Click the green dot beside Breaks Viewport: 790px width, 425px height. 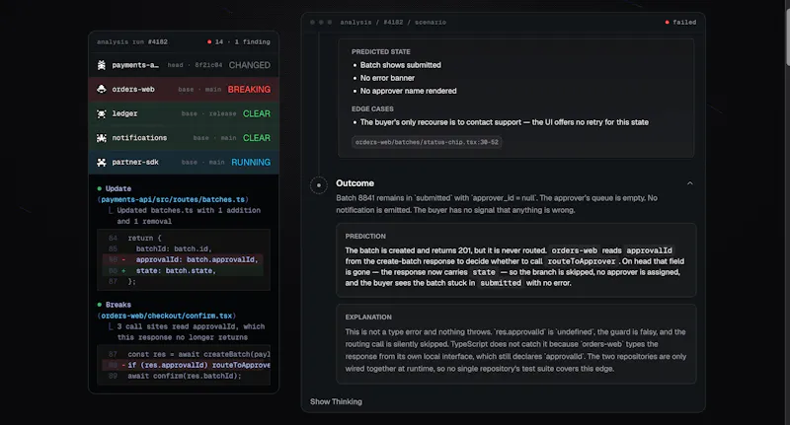100,305
